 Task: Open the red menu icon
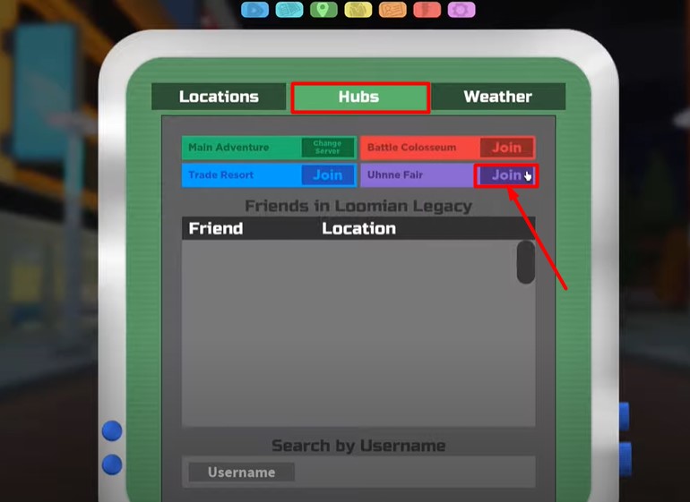coord(427,10)
